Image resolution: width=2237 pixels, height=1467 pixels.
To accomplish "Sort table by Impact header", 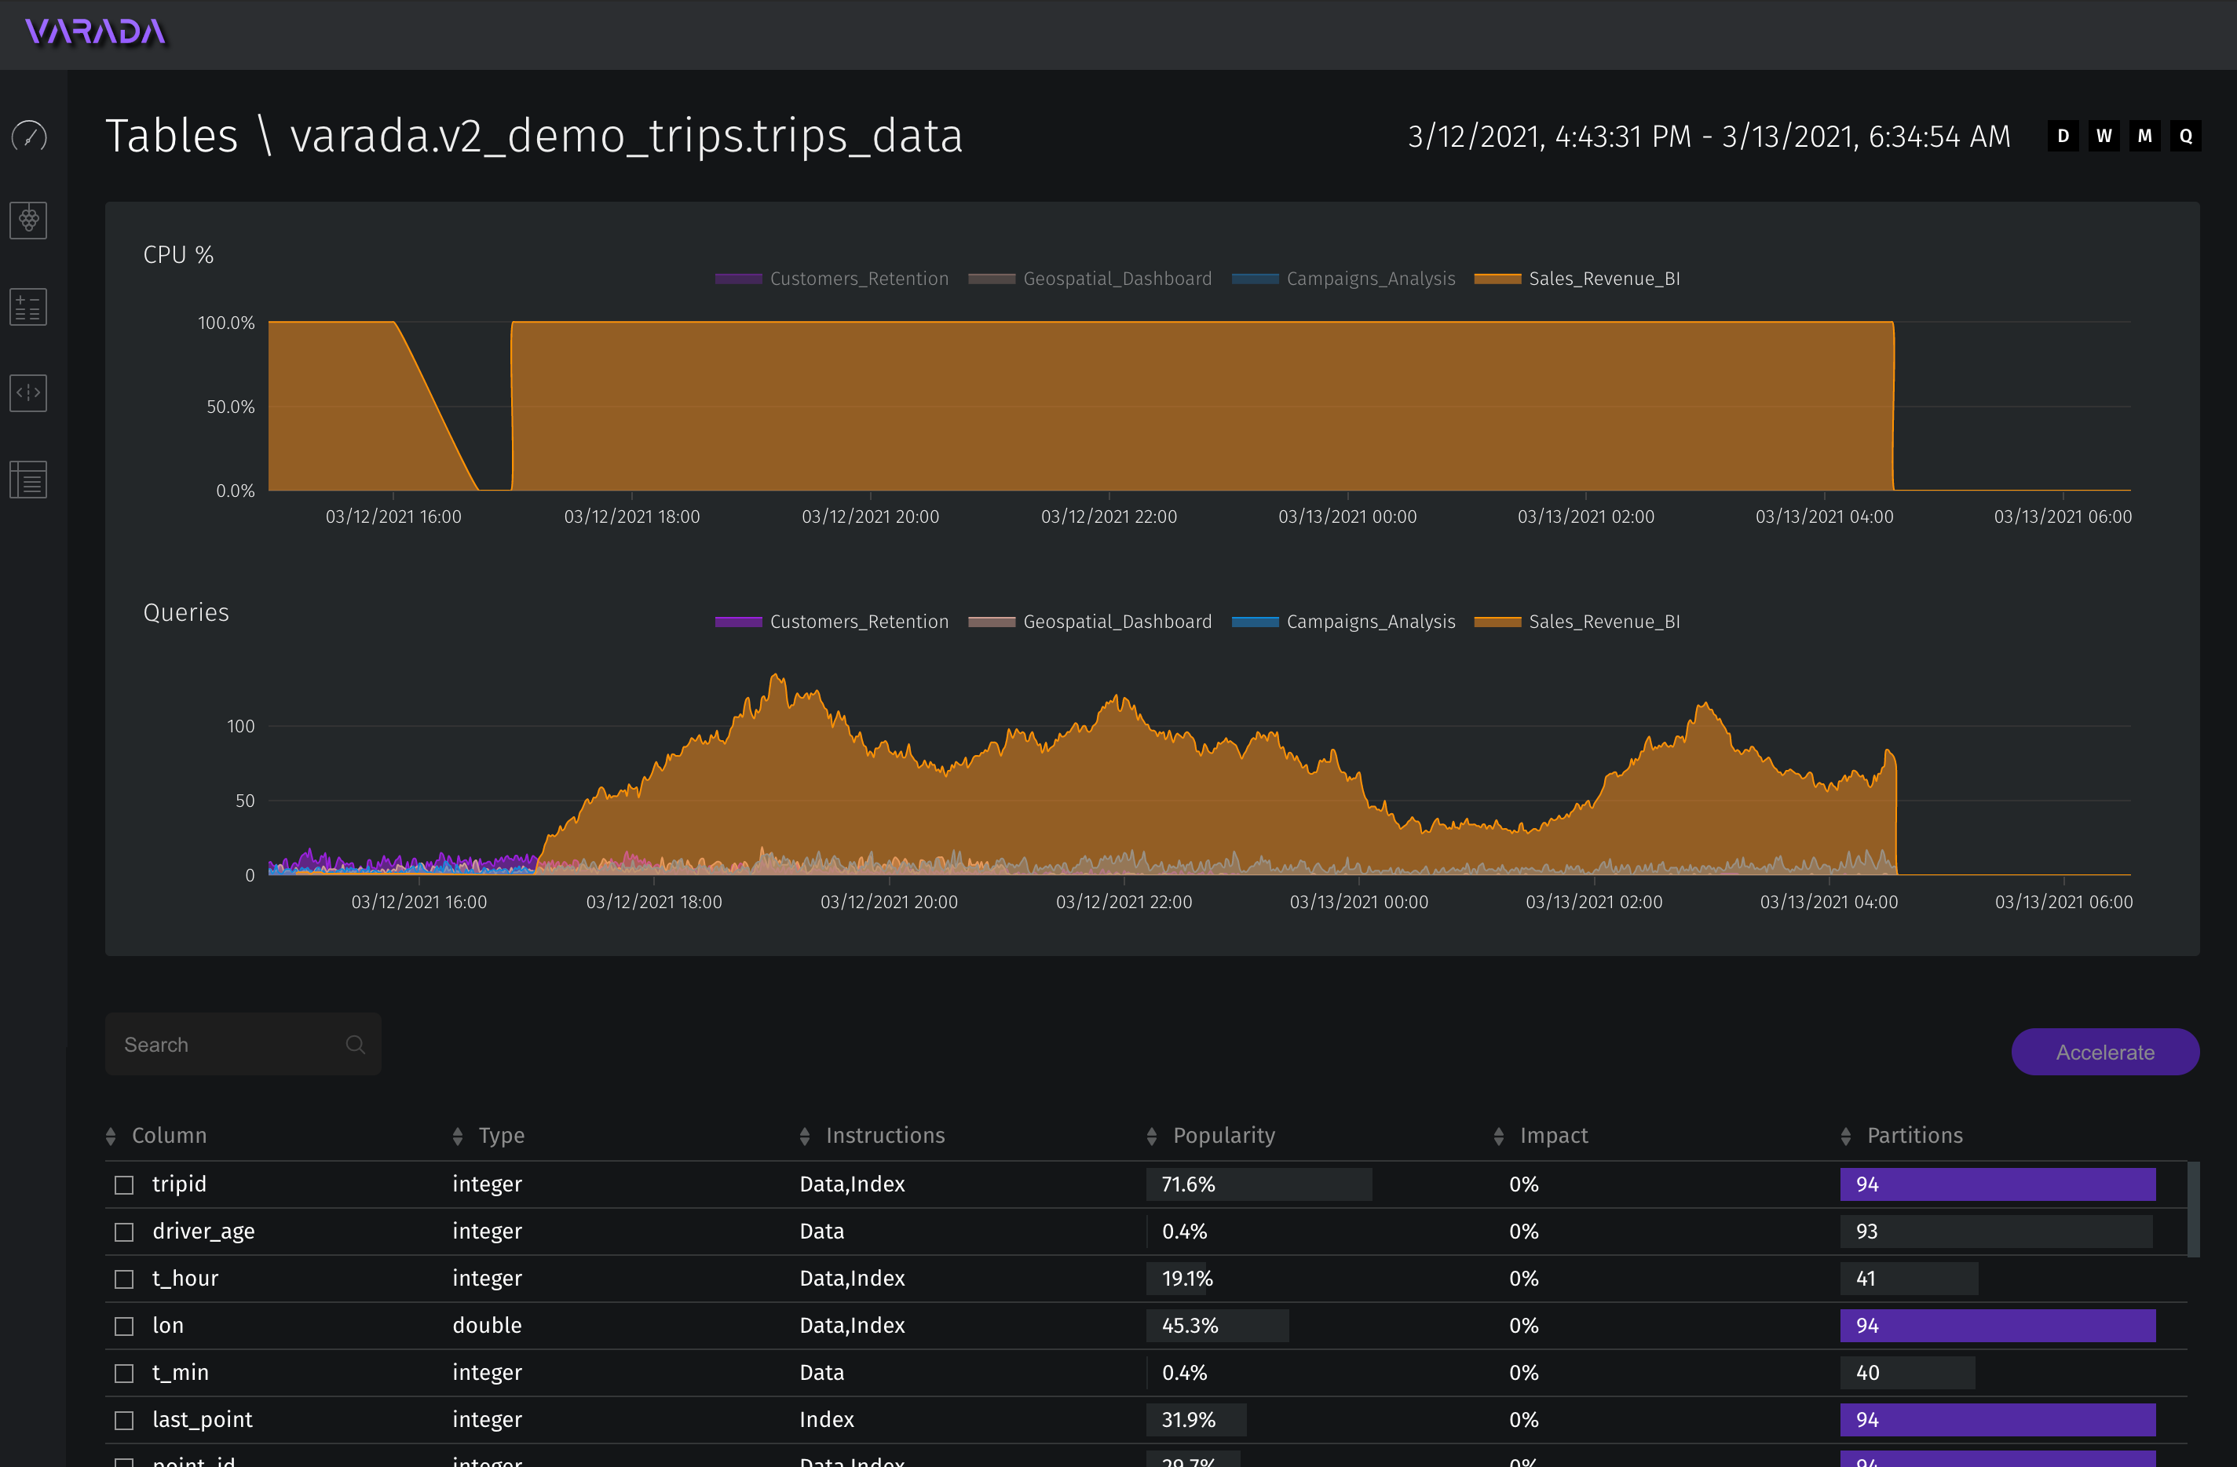I will [x=1553, y=1135].
